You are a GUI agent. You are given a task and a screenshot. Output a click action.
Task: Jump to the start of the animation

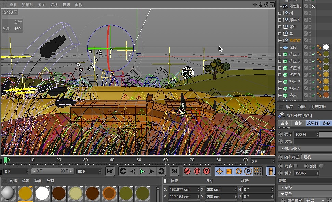[110, 171]
